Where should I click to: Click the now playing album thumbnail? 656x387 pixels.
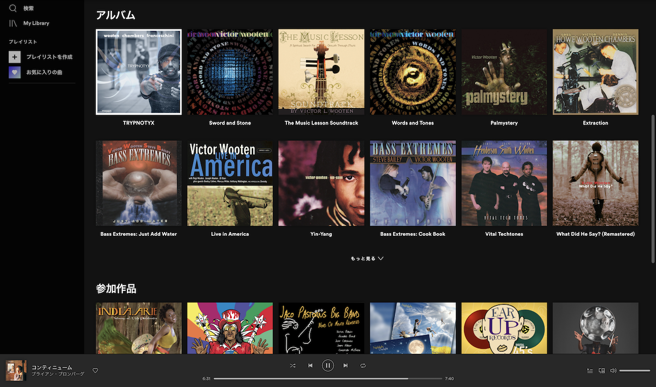pos(16,370)
